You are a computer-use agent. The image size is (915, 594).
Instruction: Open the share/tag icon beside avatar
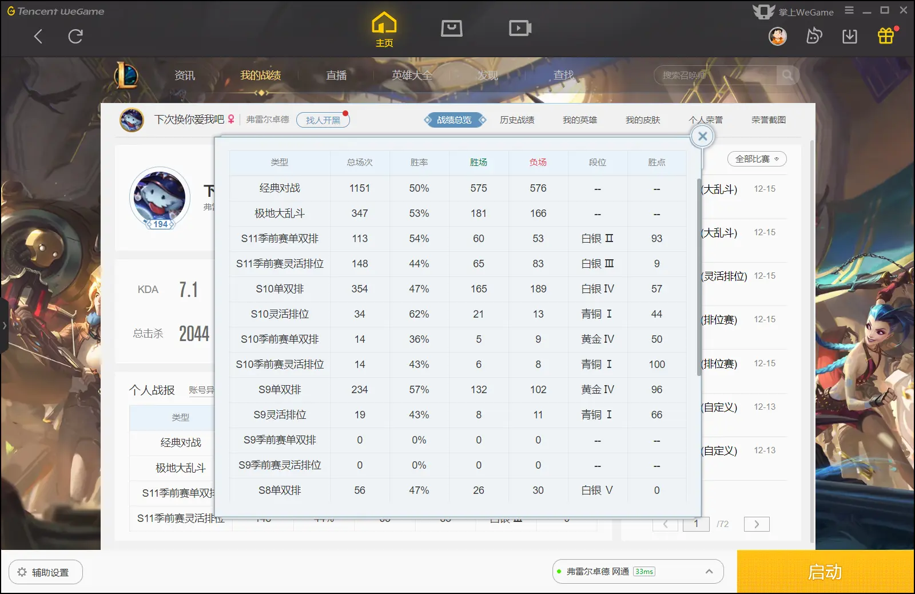tap(814, 37)
